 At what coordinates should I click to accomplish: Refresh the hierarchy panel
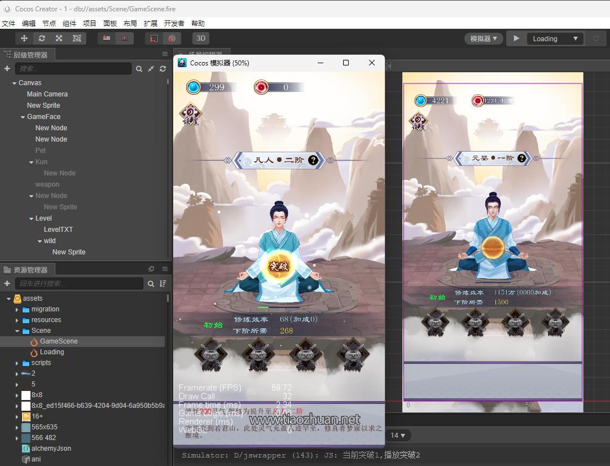point(163,69)
